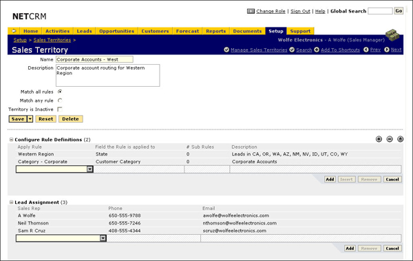Toggle the Territory is Inactive checkbox
413x261 pixels.
(60, 109)
